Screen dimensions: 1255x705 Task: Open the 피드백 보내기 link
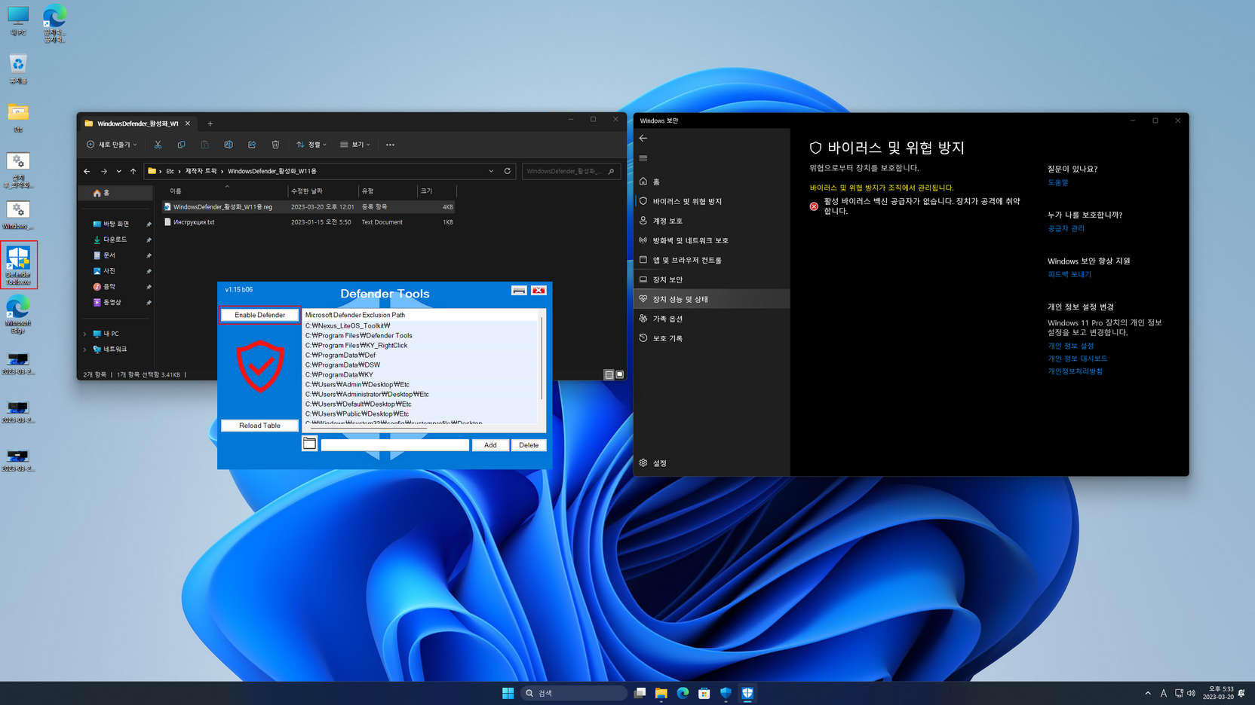(1069, 274)
